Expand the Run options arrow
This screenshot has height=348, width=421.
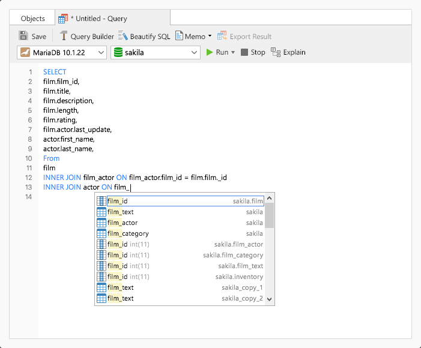[233, 52]
